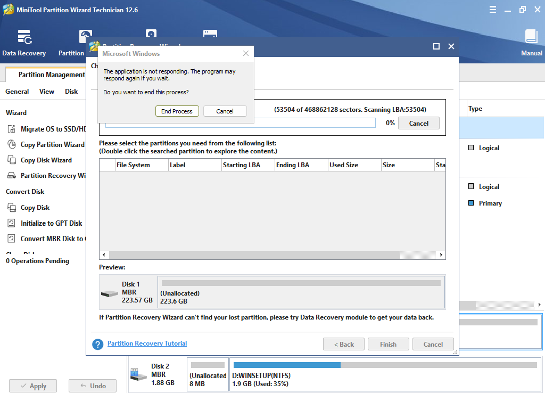The width and height of the screenshot is (545, 393).
Task: Select the 8 MB Unallocated space on Disk 2
Action: coord(208,374)
